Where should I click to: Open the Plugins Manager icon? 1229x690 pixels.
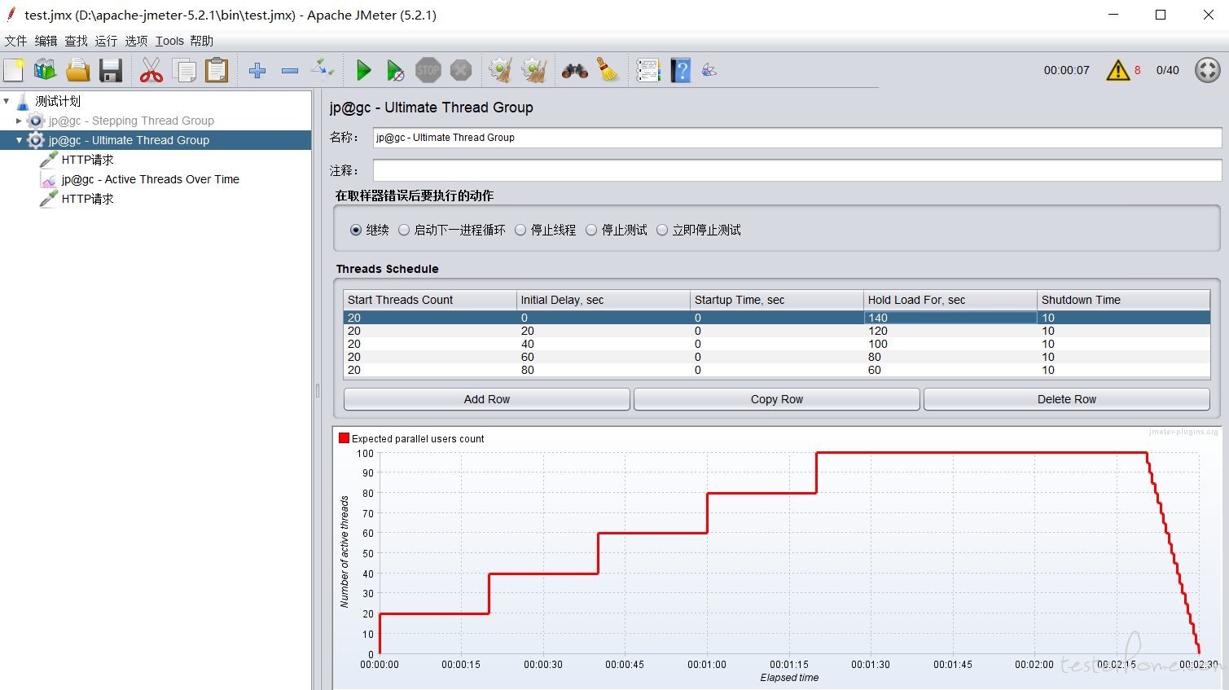709,71
